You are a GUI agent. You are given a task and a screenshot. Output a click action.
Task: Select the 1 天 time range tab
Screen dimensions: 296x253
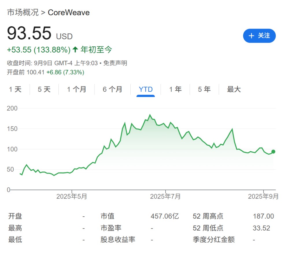coord(15,89)
